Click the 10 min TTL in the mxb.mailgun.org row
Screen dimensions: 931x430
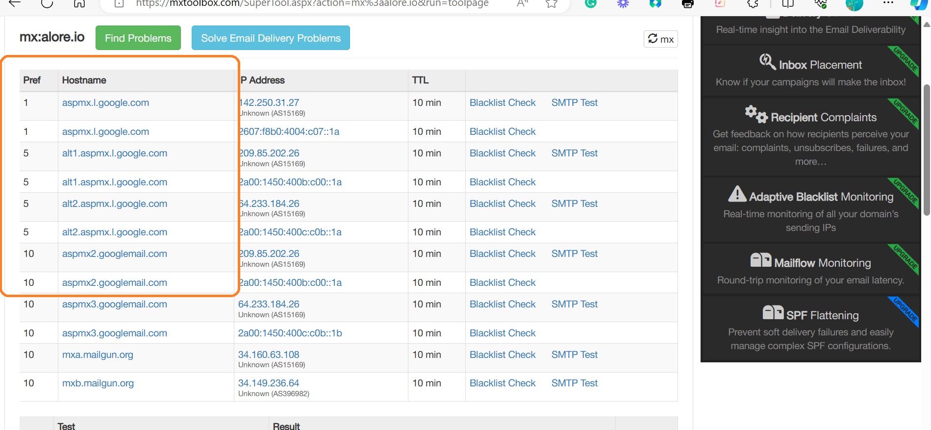[x=427, y=383]
